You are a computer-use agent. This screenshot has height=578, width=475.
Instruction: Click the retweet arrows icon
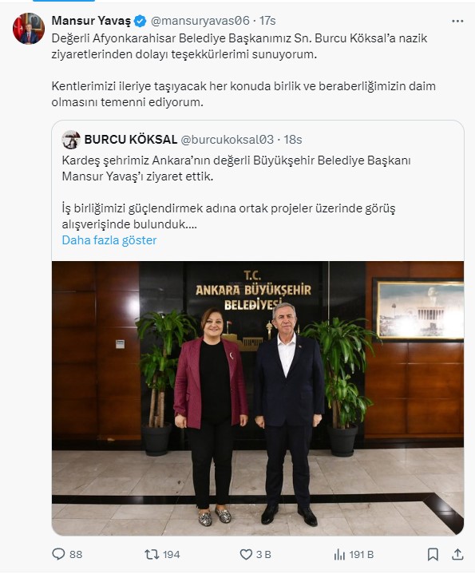point(152,554)
